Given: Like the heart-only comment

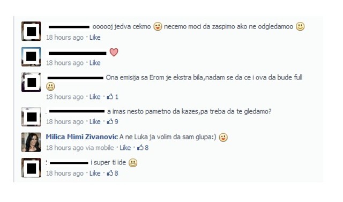Looking at the screenshot, I should pyautogui.click(x=95, y=63).
